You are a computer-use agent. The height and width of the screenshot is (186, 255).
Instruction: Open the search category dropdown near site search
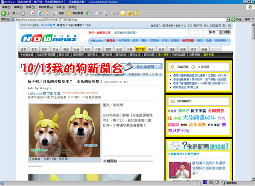[220, 32]
